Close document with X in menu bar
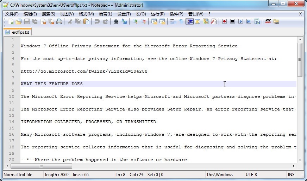This screenshot has height=181, width=307. click(x=300, y=14)
